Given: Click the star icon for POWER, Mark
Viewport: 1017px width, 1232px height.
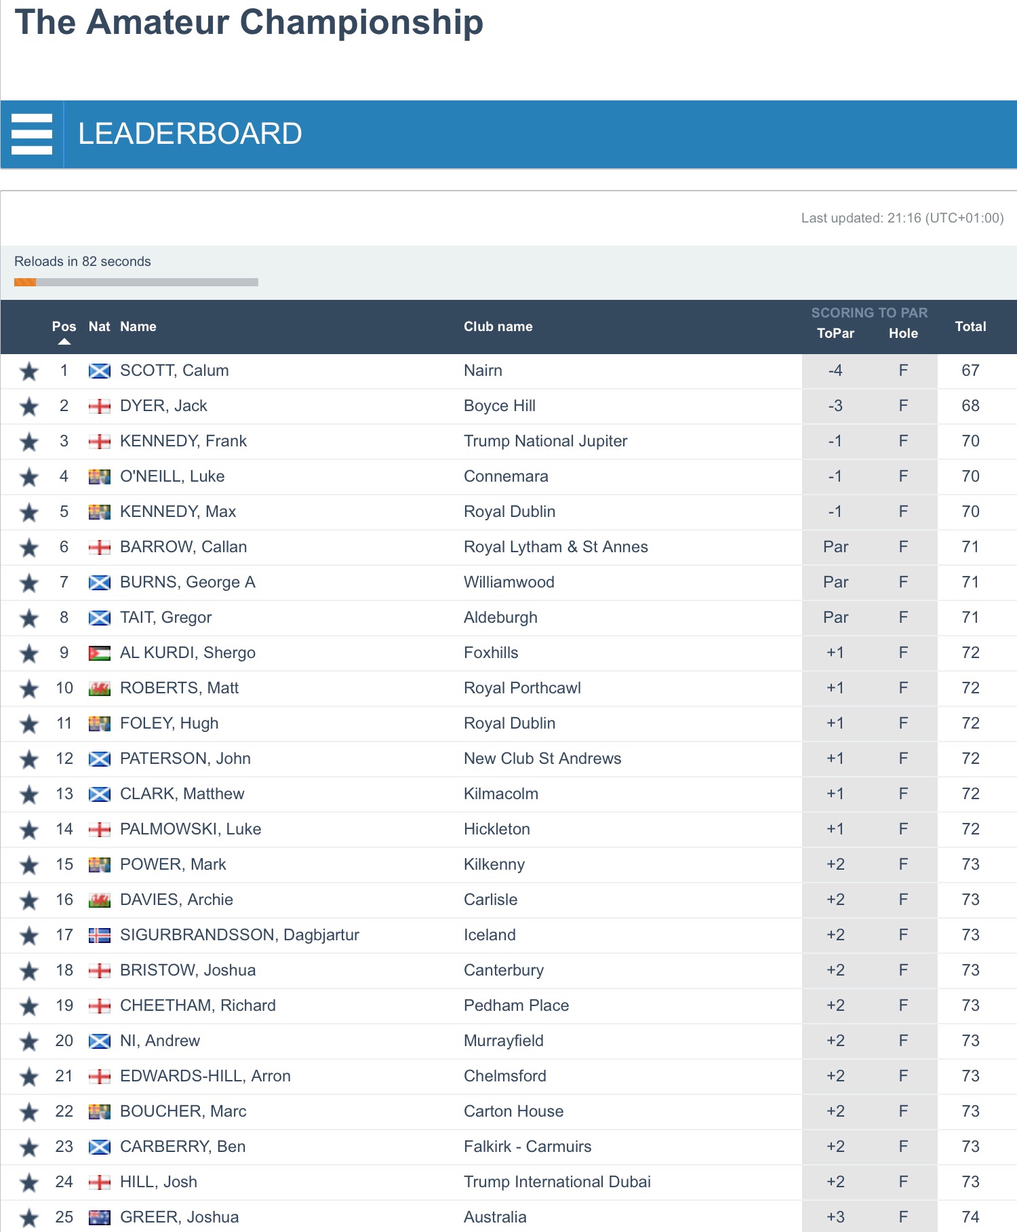Looking at the screenshot, I should pyautogui.click(x=28, y=865).
